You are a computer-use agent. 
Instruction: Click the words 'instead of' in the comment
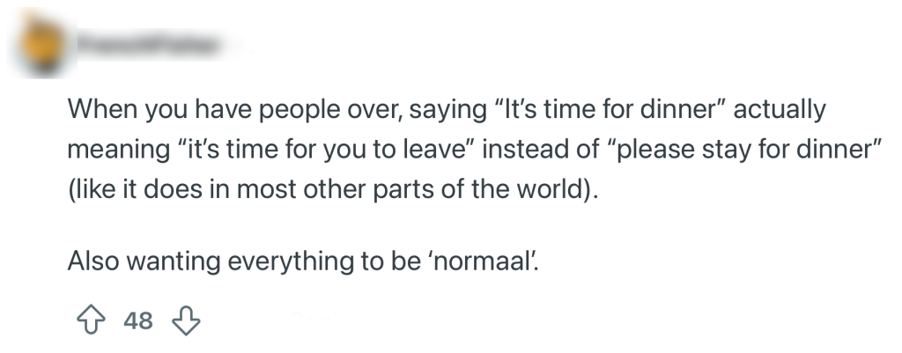click(536, 150)
